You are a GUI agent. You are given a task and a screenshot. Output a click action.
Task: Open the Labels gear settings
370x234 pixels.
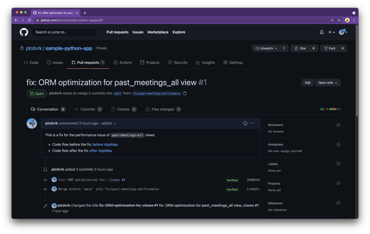[338, 164]
